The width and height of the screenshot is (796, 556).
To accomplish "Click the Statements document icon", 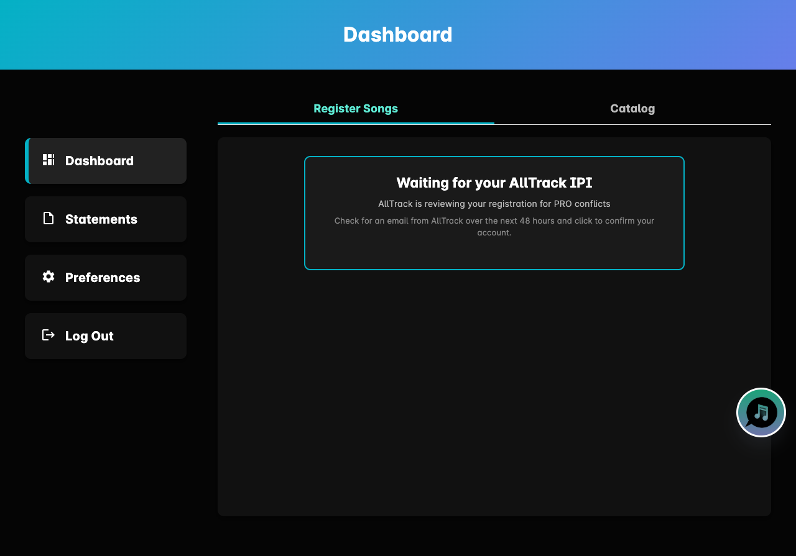I will tap(49, 218).
